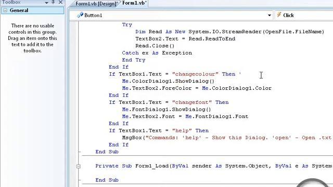
Task: Click the Me.TextBox2.Font assignment line
Action: pos(185,116)
